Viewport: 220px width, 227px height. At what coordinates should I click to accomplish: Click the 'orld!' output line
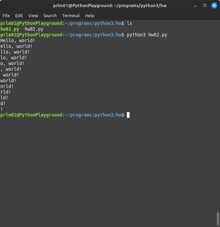point(7,86)
